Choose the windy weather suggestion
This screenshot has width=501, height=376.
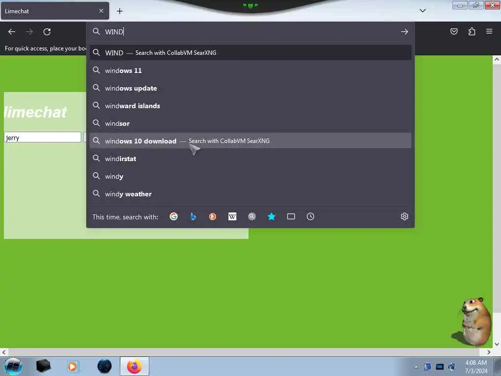point(250,194)
